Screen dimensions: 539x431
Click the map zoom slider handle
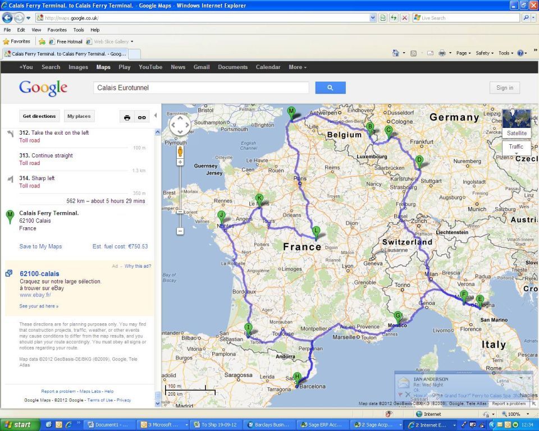coord(180,212)
